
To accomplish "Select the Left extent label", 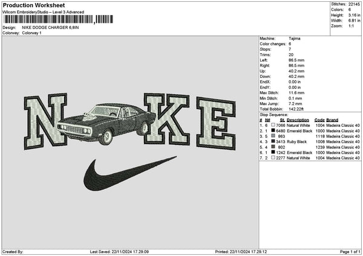I will pyautogui.click(x=263, y=60).
